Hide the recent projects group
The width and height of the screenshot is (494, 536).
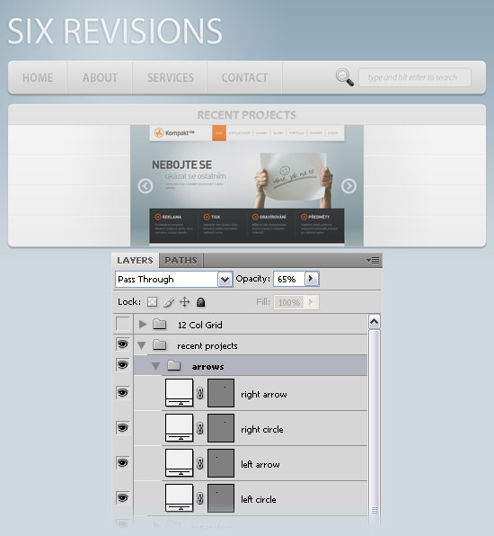(122, 344)
